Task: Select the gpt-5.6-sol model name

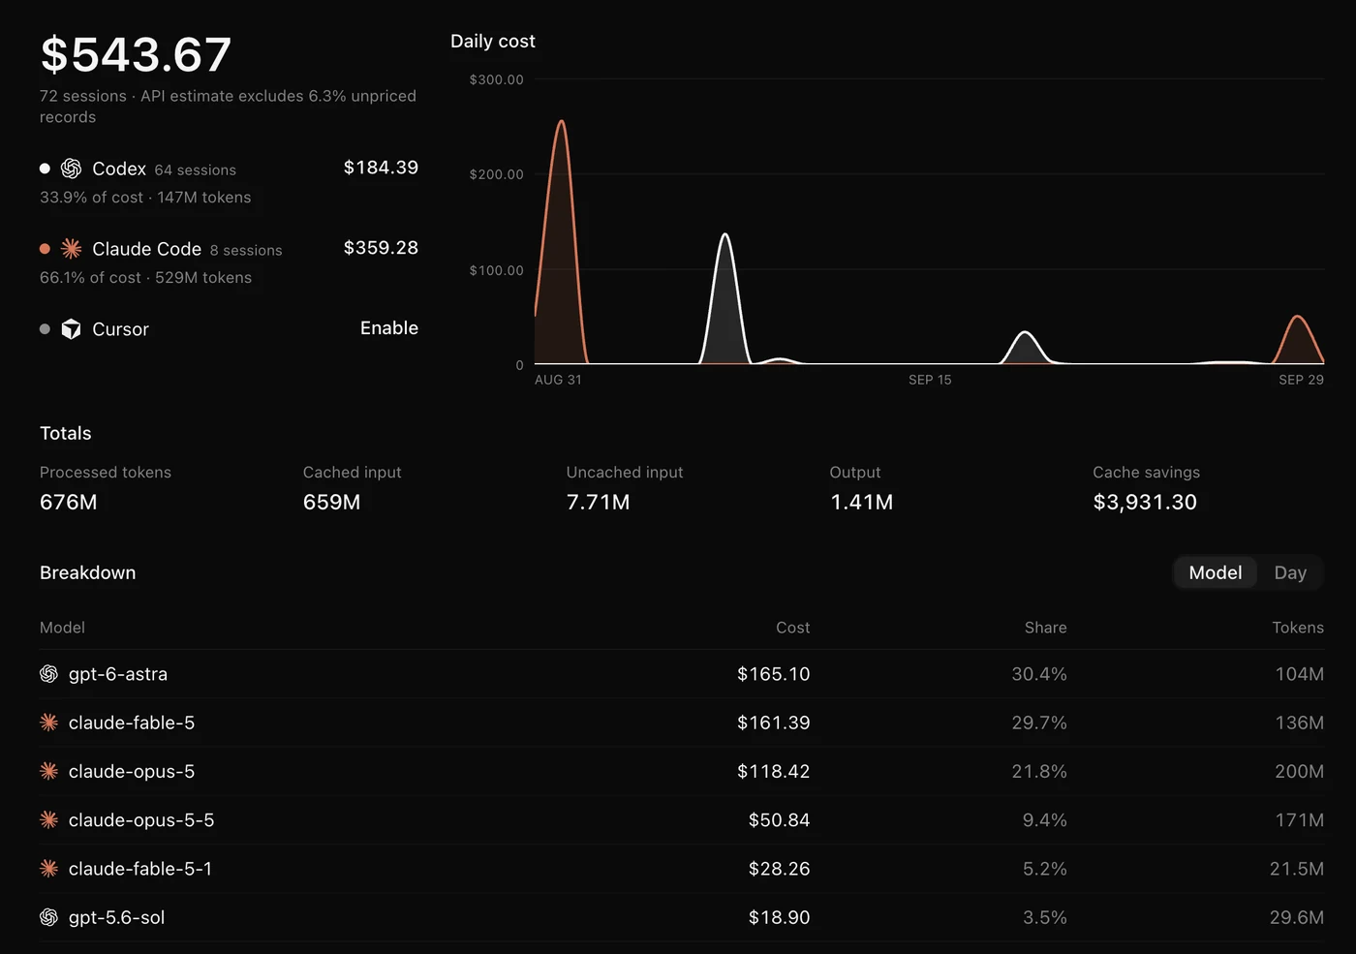Action: click(x=117, y=917)
